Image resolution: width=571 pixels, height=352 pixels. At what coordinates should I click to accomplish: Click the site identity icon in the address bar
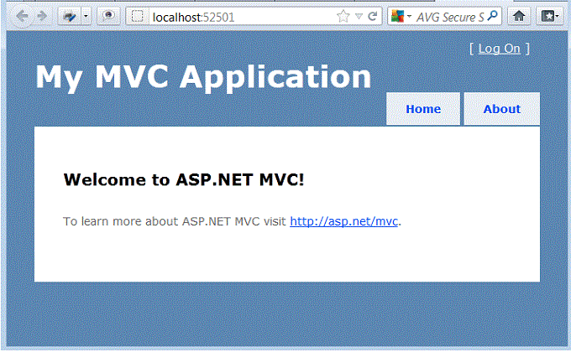click(x=137, y=17)
